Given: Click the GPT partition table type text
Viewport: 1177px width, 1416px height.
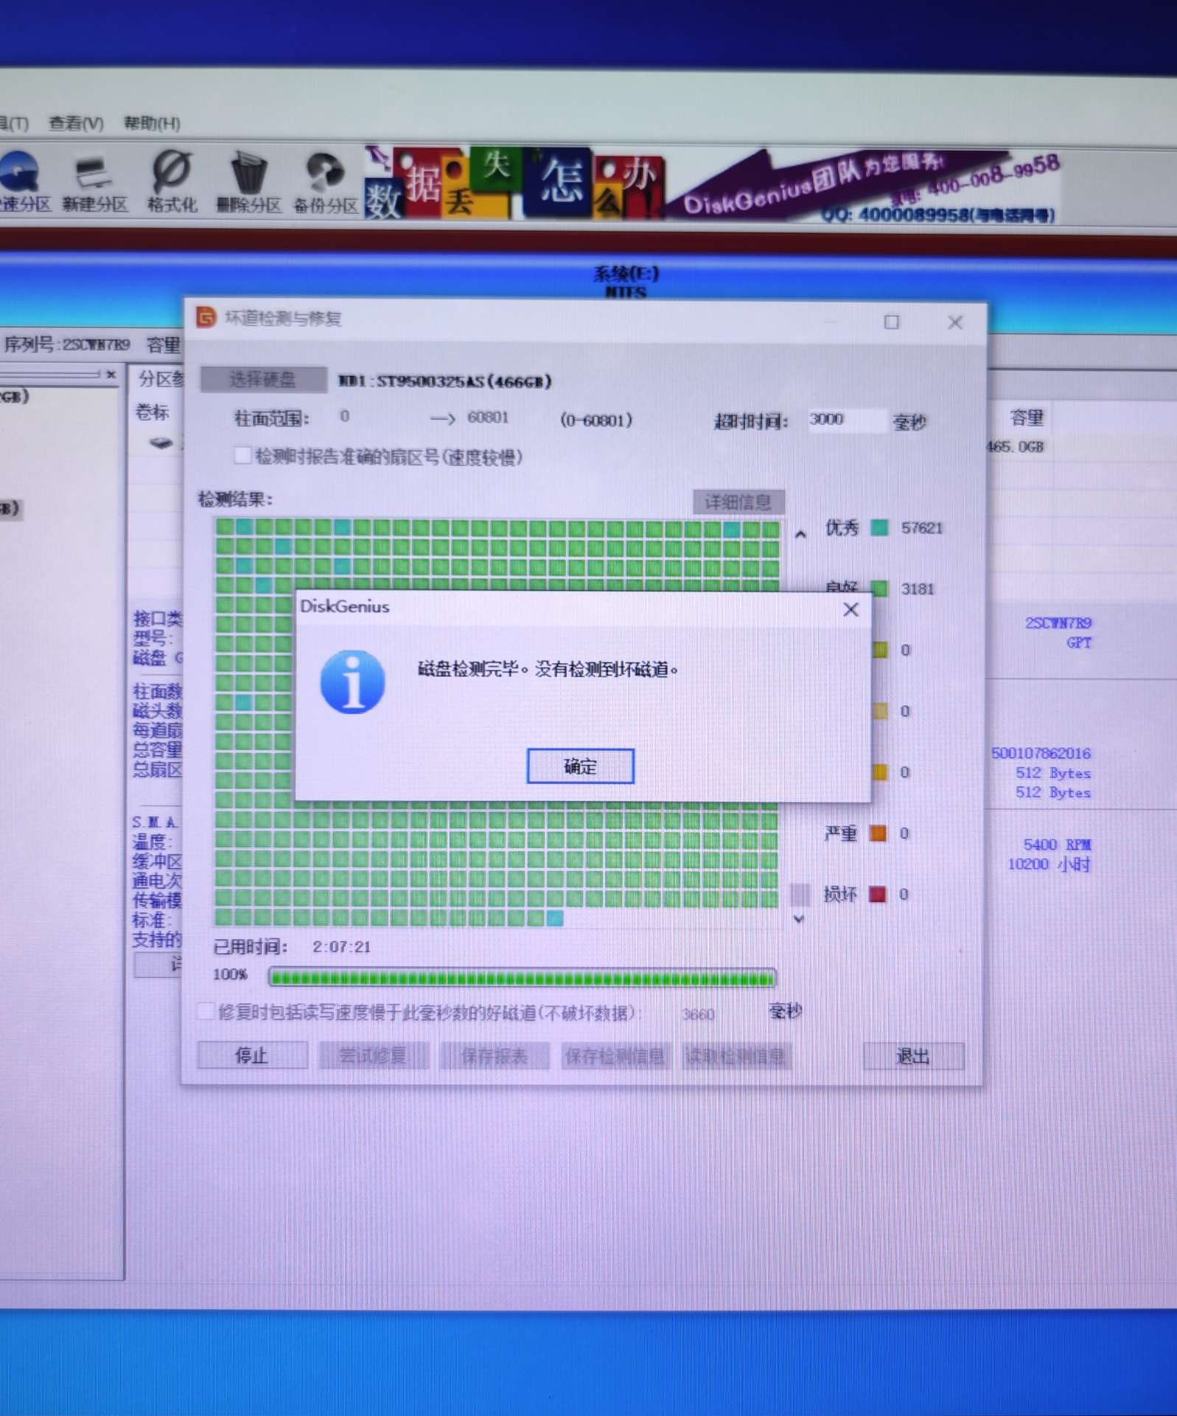Looking at the screenshot, I should [x=1079, y=643].
